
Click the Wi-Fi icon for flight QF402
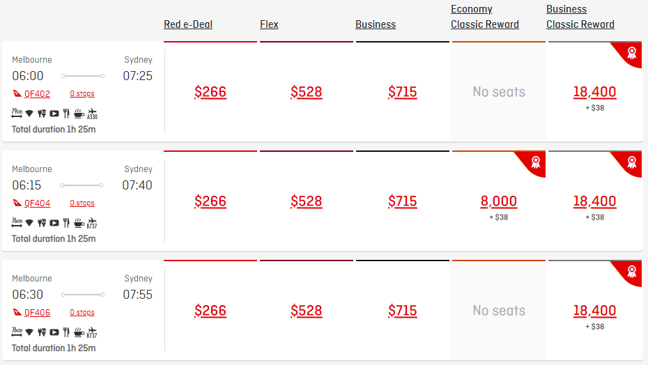29,114
